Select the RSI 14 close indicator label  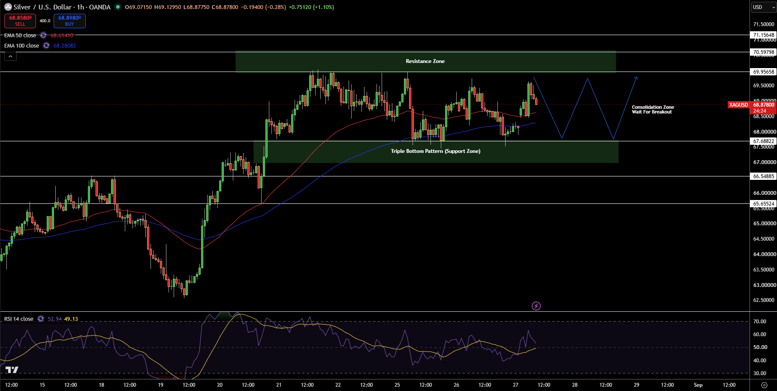19,319
